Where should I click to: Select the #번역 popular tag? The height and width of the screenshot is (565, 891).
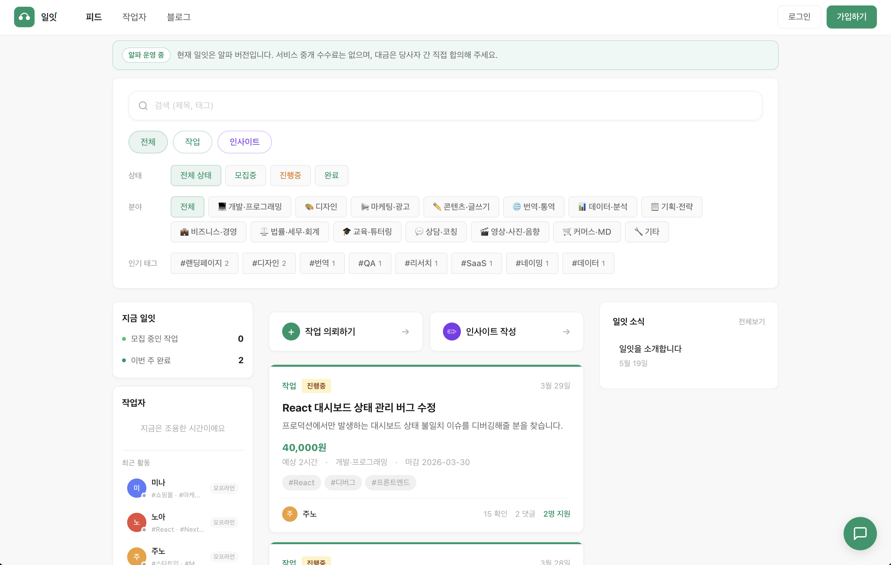point(322,264)
